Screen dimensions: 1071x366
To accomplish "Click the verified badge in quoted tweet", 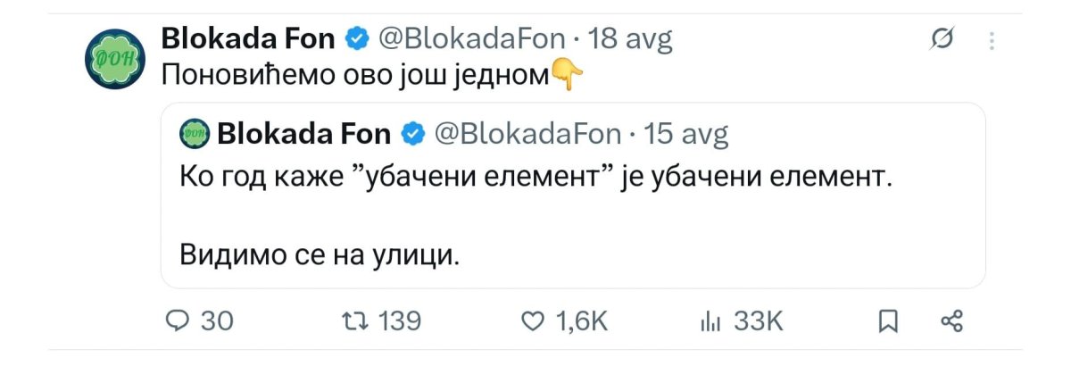I will (x=412, y=134).
